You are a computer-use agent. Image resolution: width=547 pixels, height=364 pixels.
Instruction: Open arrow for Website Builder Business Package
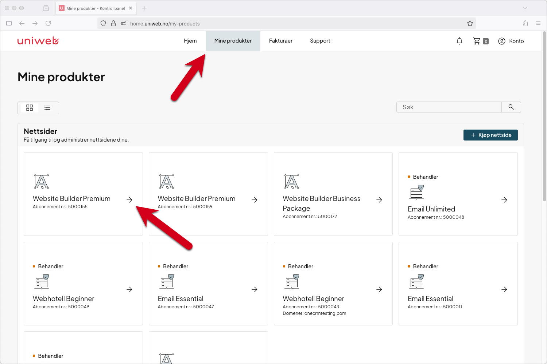(x=379, y=200)
